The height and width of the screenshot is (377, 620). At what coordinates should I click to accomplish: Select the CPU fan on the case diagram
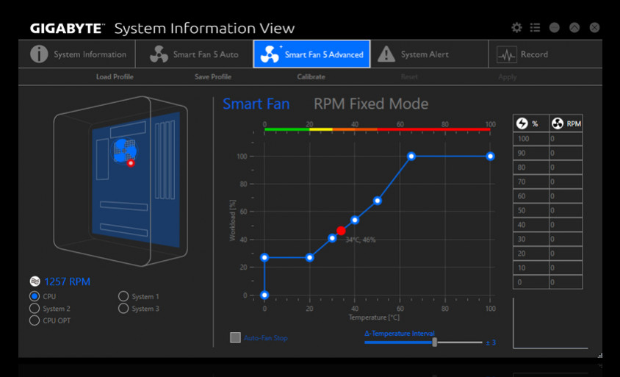coord(125,151)
